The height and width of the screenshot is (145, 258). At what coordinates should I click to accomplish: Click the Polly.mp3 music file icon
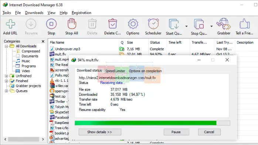coord(52,75)
